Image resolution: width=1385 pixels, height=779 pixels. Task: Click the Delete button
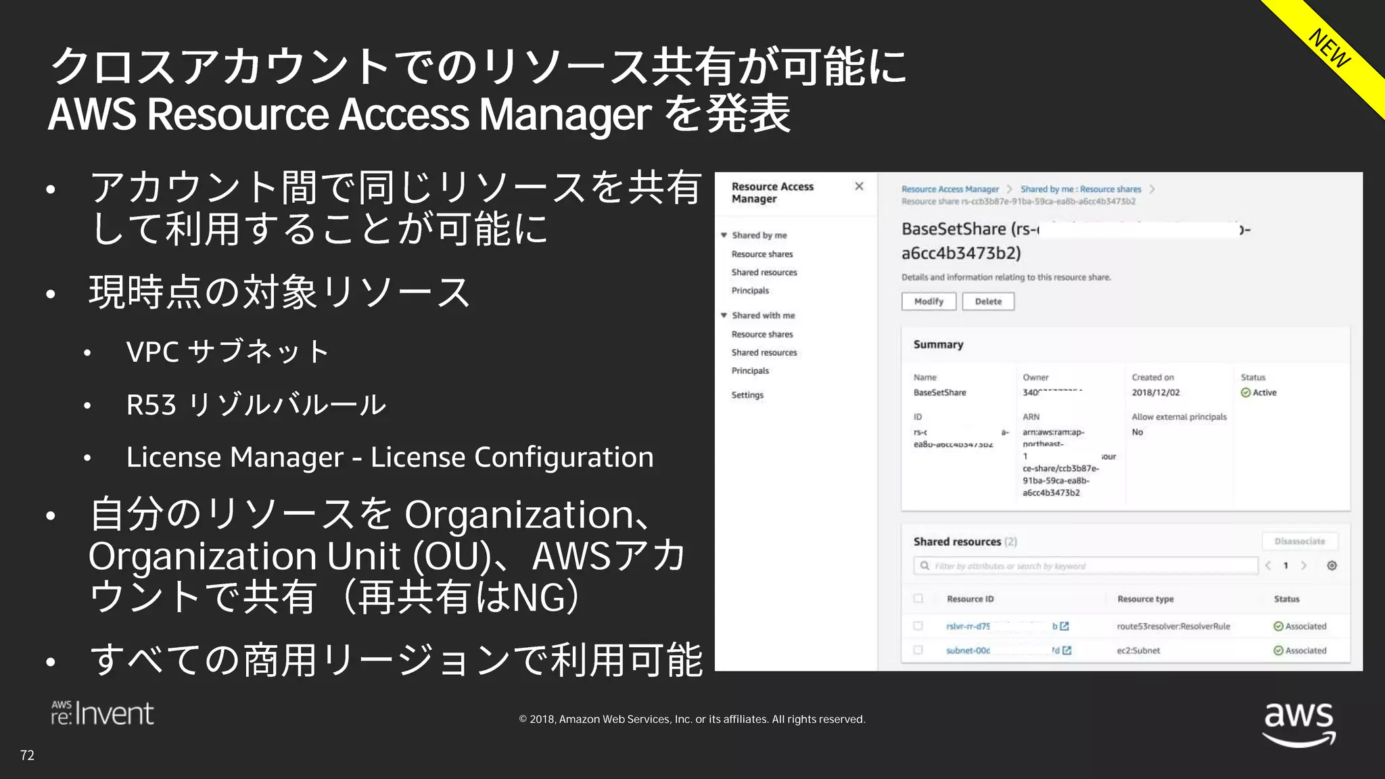(989, 302)
